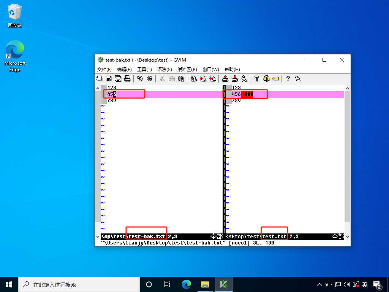389x292 pixels.
Task: Expand the 缓冲区(B) buffers menu
Action: [x=187, y=70]
